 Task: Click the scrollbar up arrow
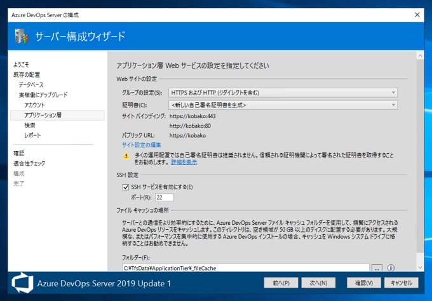(420, 56)
